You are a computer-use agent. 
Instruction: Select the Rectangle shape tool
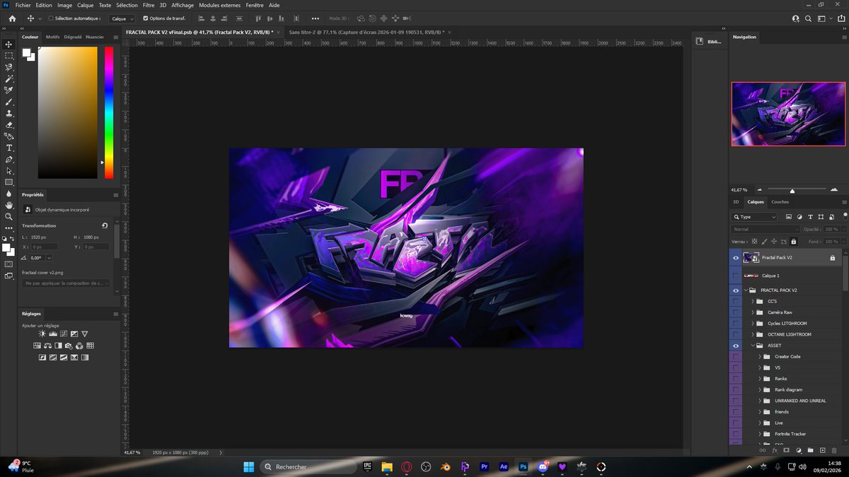(x=9, y=182)
